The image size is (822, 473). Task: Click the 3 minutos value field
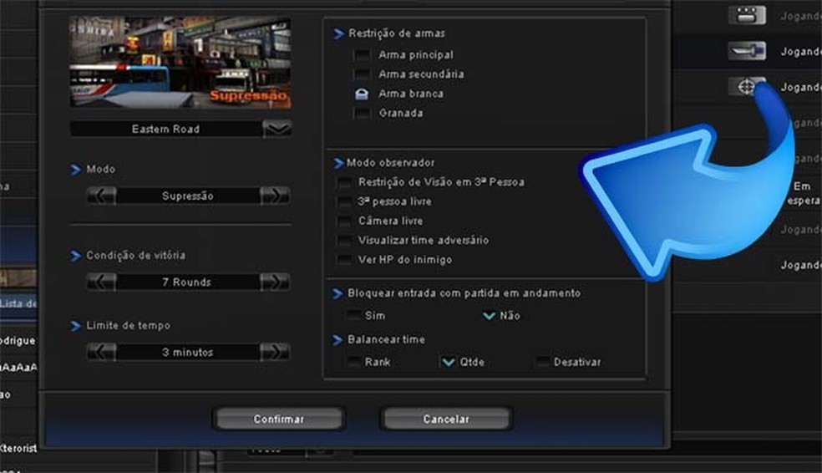click(x=188, y=352)
